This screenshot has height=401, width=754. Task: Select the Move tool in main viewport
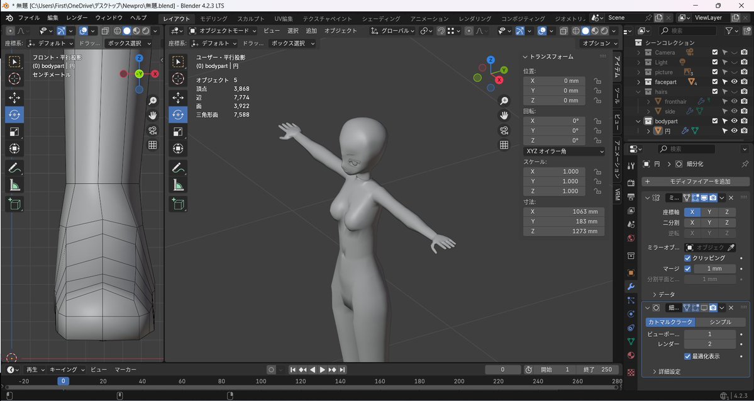point(178,98)
